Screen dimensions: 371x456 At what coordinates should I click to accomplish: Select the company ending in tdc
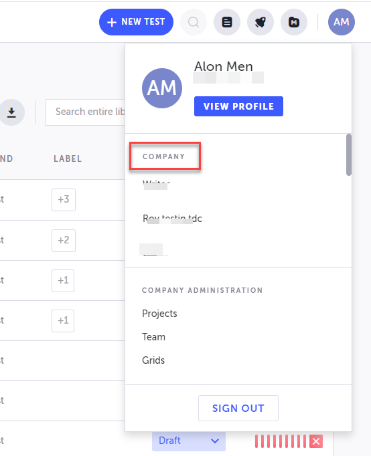pos(172,219)
